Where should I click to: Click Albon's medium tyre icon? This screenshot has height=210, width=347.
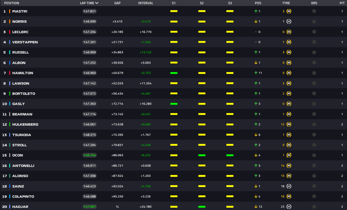[x=289, y=63]
